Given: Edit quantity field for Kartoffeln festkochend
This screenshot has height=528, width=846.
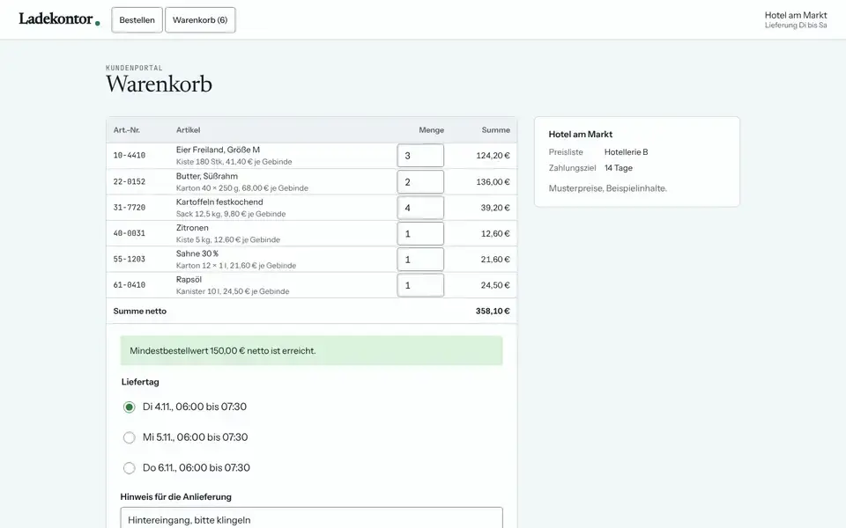Looking at the screenshot, I should (420, 208).
